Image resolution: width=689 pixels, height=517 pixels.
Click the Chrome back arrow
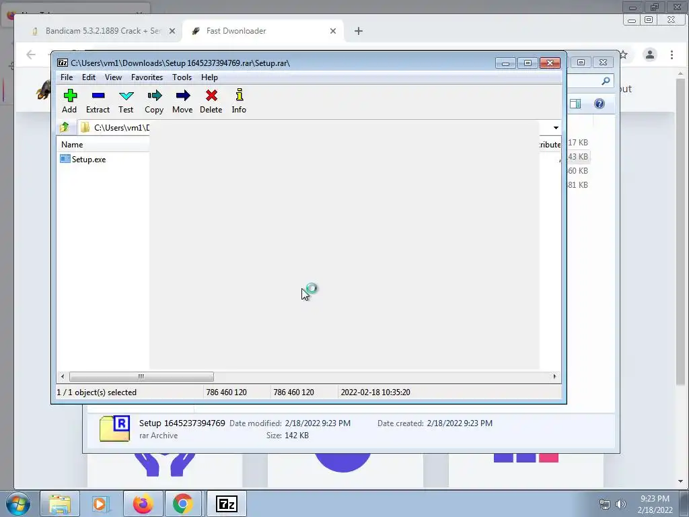(31, 55)
